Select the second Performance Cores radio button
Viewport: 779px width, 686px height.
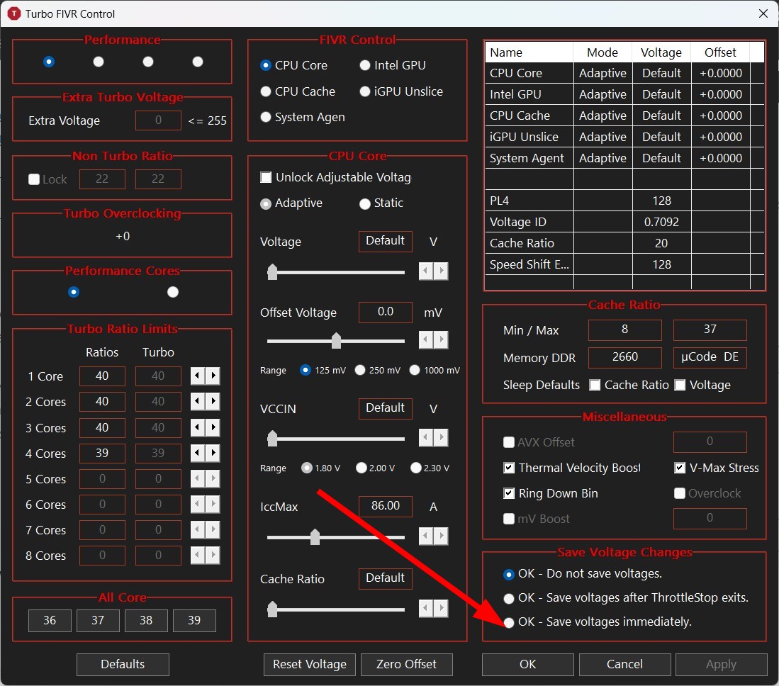click(x=173, y=292)
